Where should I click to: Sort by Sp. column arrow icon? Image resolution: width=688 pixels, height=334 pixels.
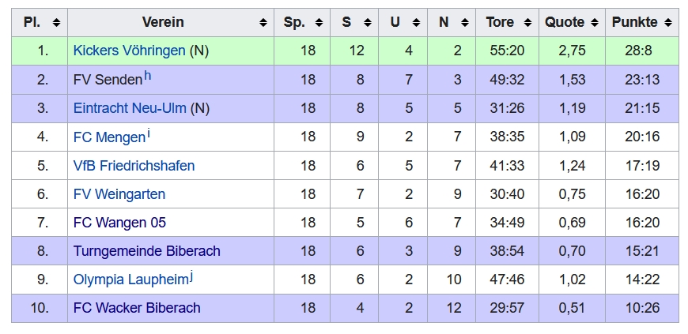(x=319, y=23)
